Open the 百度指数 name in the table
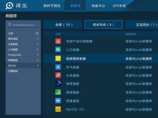Image resolution: width=158 pixels, height=118 pixels. 73,101
